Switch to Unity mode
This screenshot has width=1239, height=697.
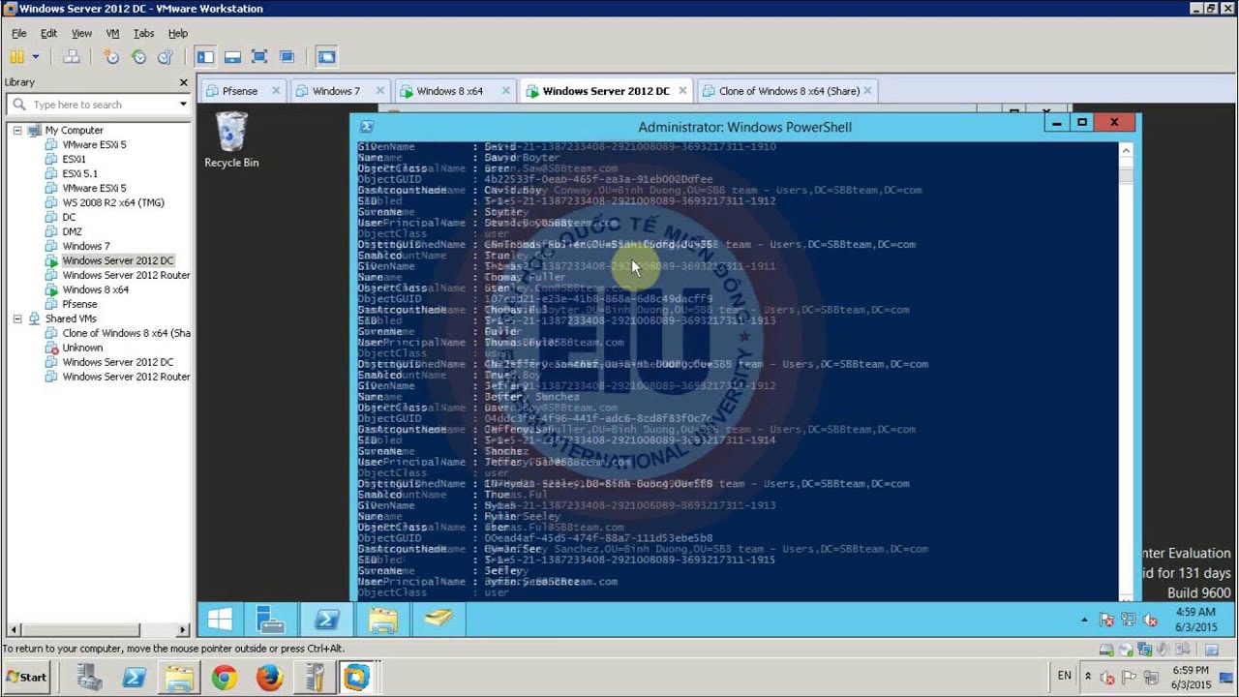pos(287,57)
